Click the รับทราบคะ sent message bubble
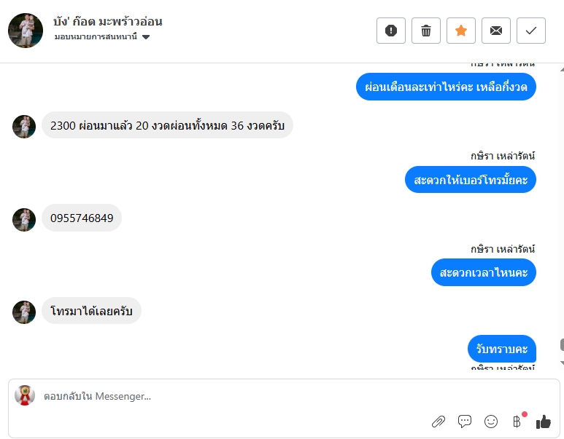Screen dimensions: 564x439 pos(502,349)
